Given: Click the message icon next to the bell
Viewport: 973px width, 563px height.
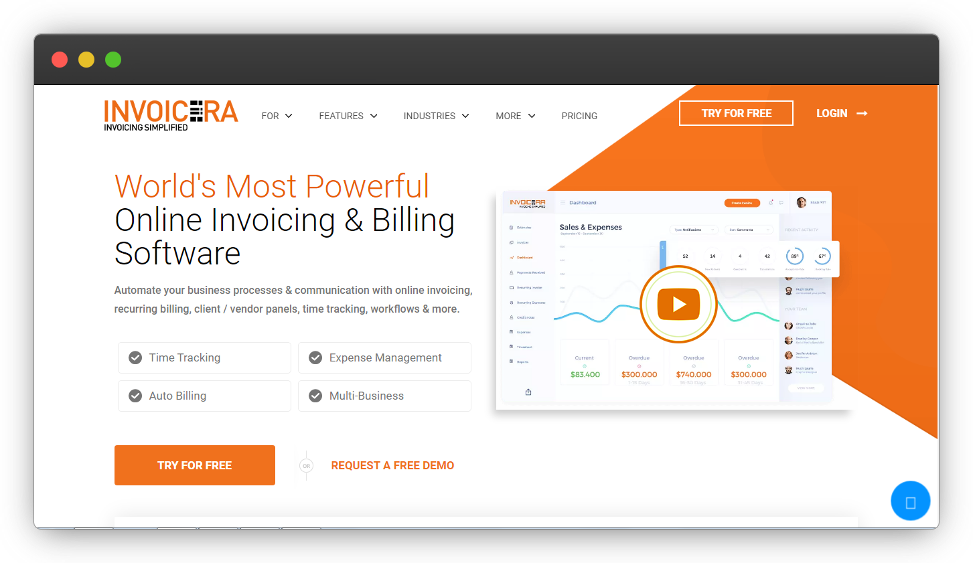Looking at the screenshot, I should click(x=781, y=202).
